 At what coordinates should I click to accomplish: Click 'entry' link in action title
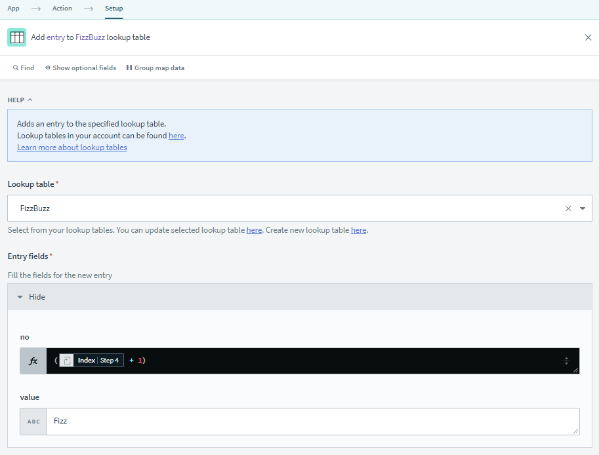56,37
